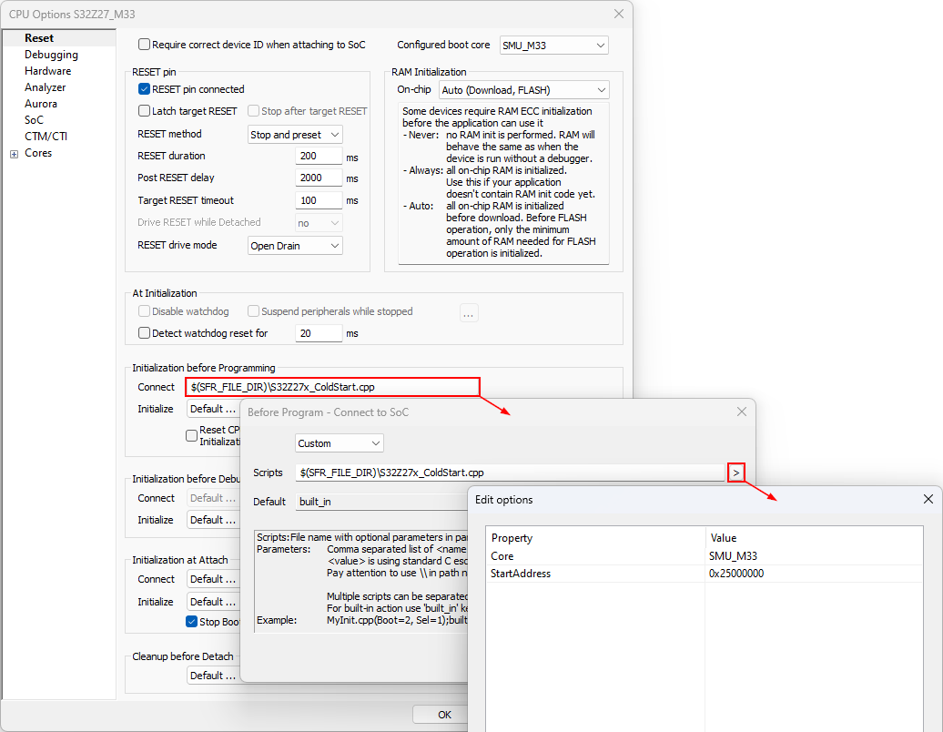Click the OK button
The width and height of the screenshot is (943, 732).
444,715
